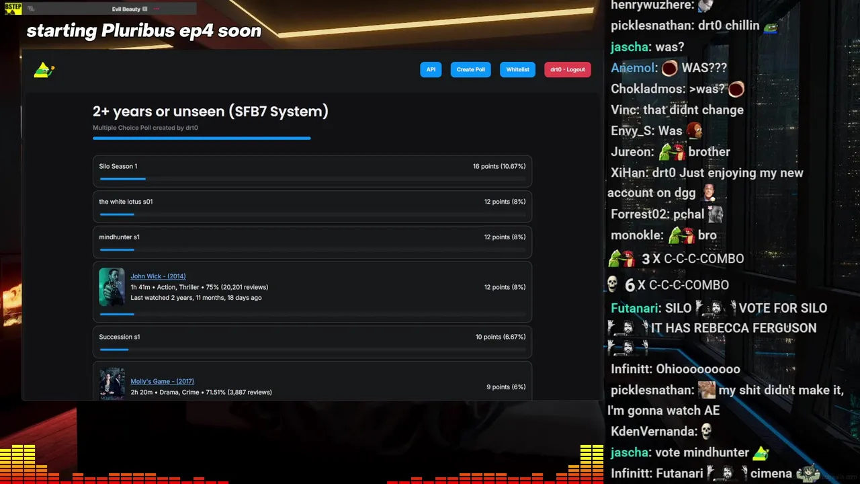Click the poll title 2+ years or unseen
The height and width of the screenshot is (484, 860).
coord(210,112)
